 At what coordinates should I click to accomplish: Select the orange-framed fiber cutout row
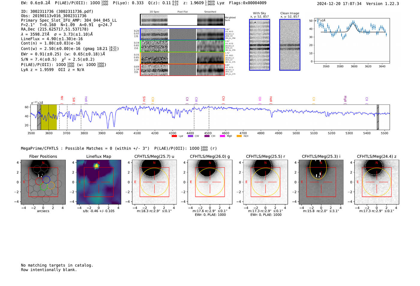[182, 58]
